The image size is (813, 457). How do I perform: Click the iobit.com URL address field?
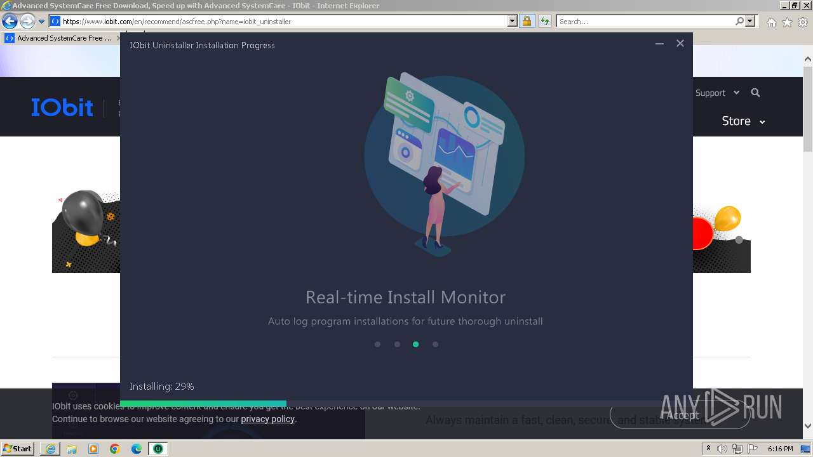[283, 22]
